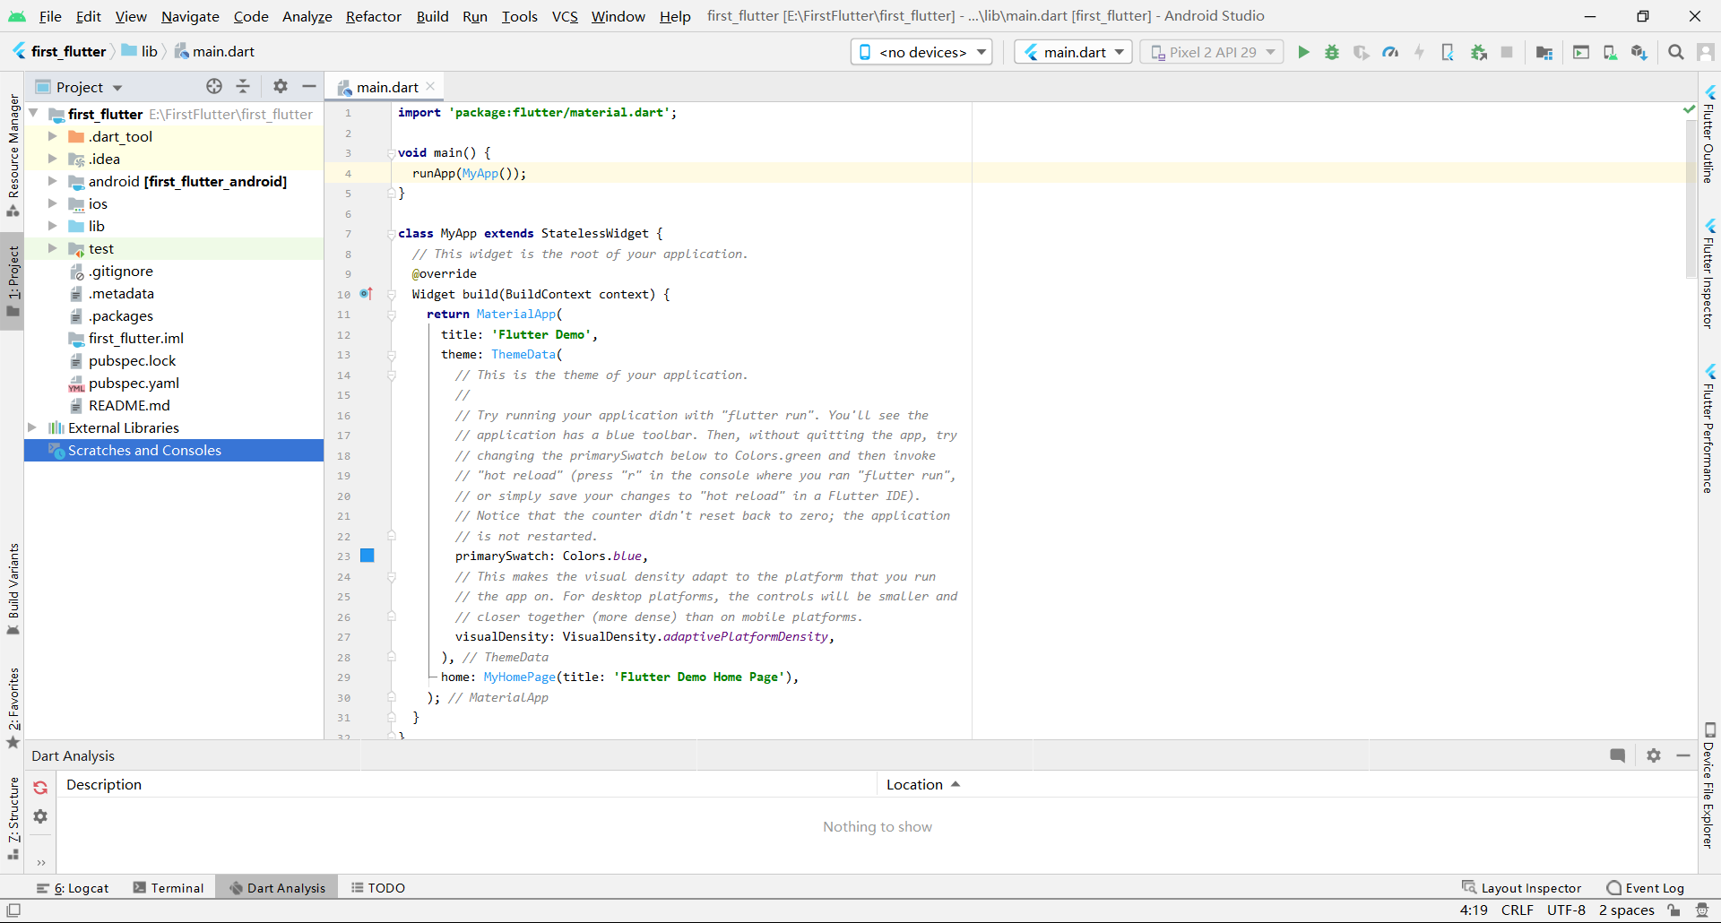The width and height of the screenshot is (1721, 923).
Task: Toggle the Build Variants side panel
Action: pyautogui.click(x=13, y=589)
